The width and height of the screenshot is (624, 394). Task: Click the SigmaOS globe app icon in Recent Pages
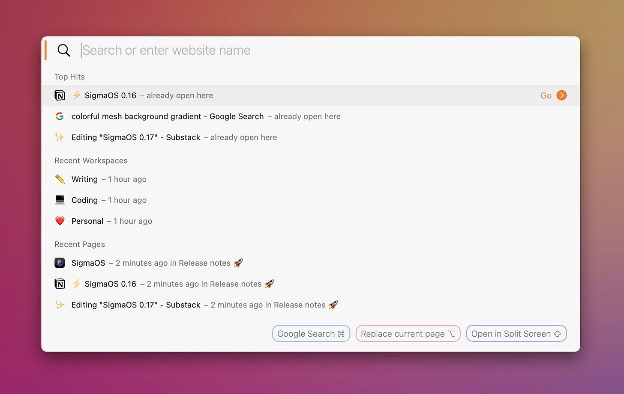(x=60, y=263)
